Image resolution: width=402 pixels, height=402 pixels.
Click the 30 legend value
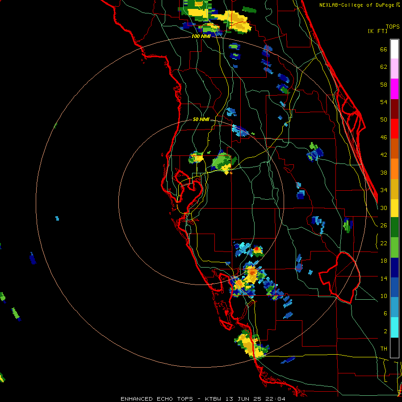click(x=384, y=208)
